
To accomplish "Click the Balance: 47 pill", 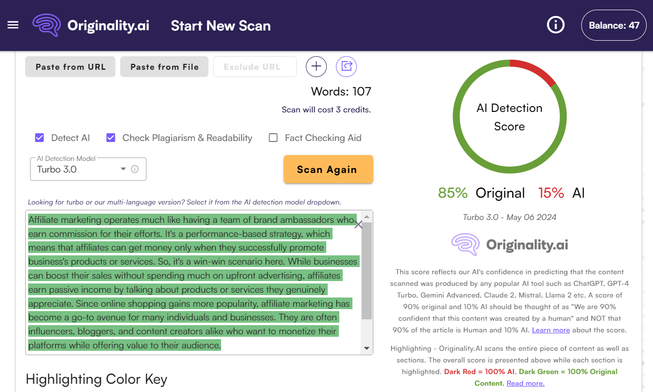I will (x=614, y=25).
